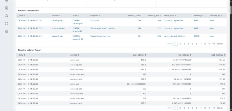Sort Errors table by endpoint column
The image size is (232, 111).
tap(95, 15)
